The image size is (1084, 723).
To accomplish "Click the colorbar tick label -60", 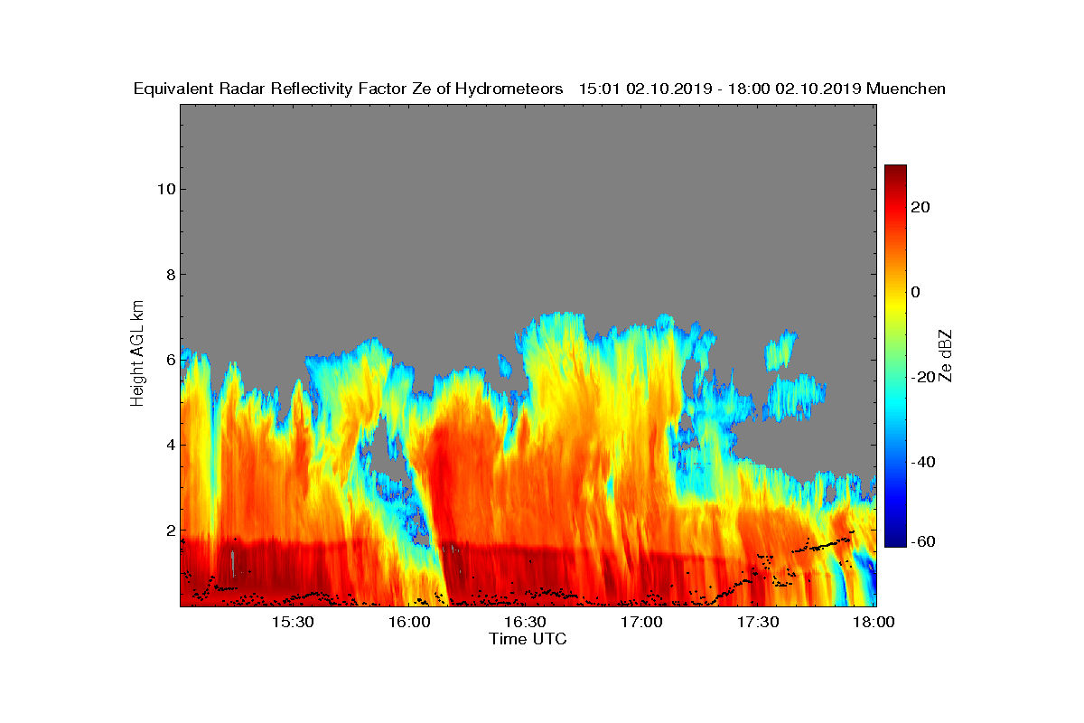I will coord(924,541).
